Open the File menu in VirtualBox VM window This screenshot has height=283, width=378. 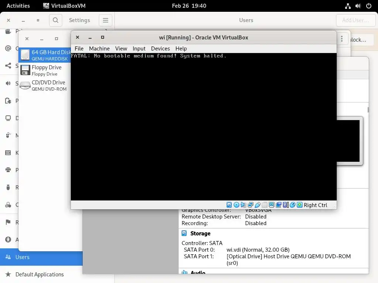pos(79,49)
